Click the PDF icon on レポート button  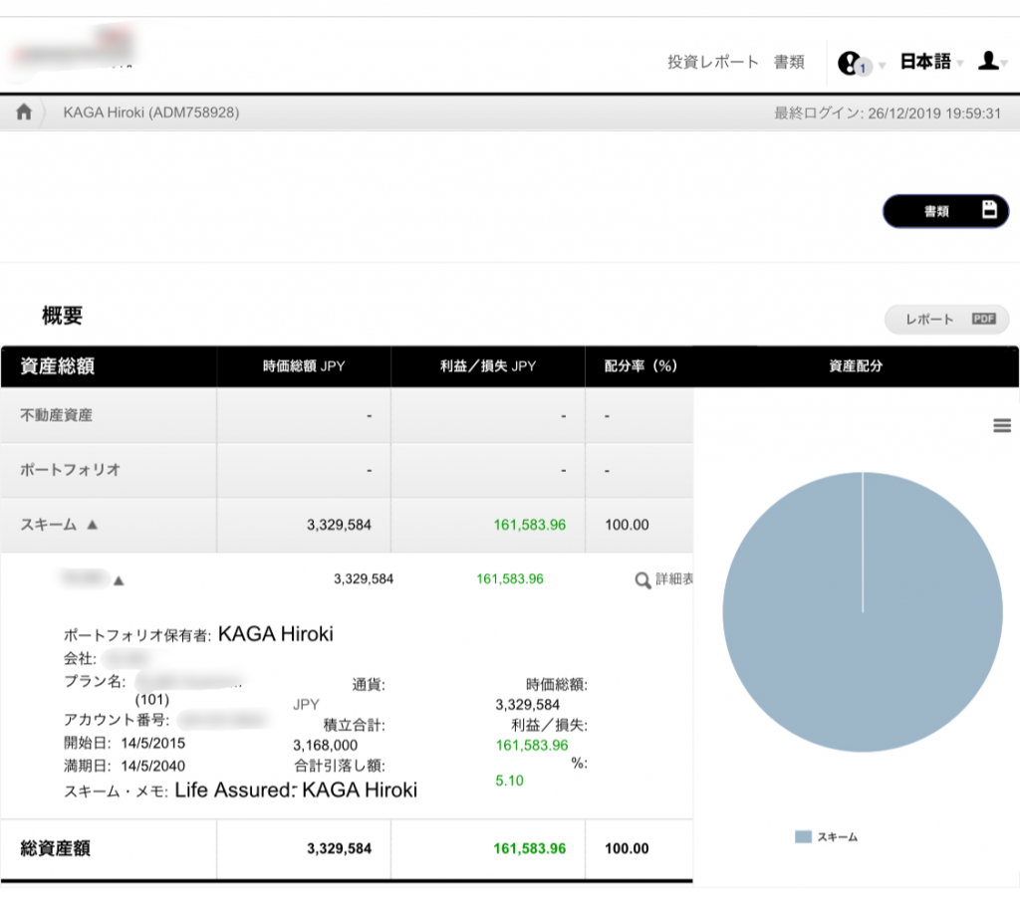point(983,320)
